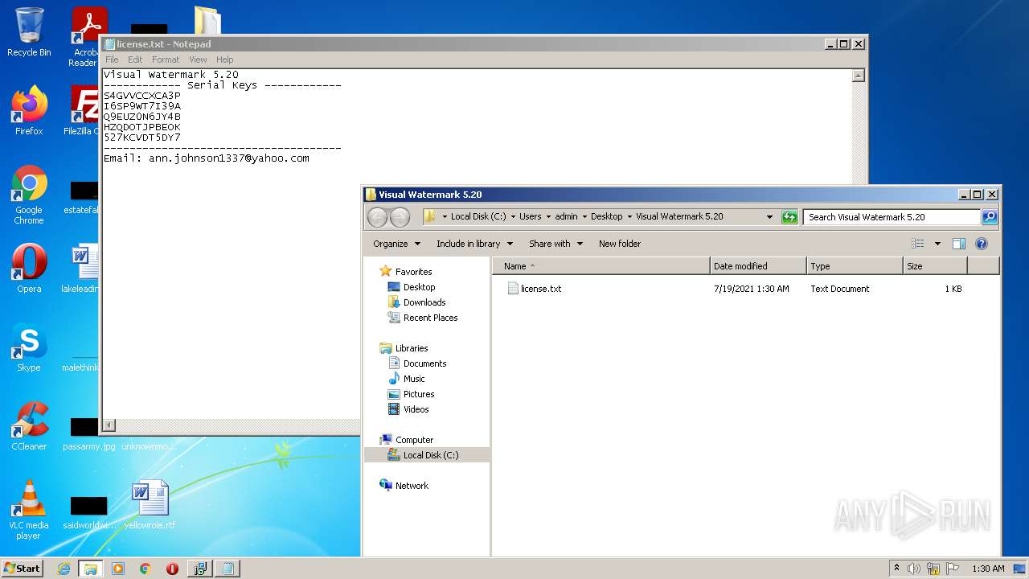Launch Opera from the desktop icon
The image size is (1029, 579).
29,269
